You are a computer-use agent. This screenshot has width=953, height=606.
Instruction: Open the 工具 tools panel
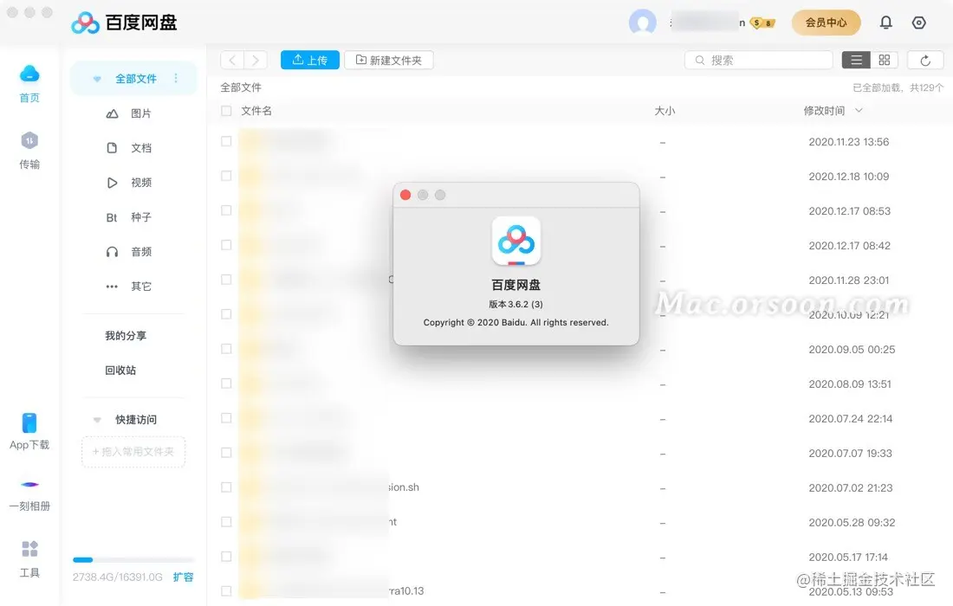[x=29, y=558]
